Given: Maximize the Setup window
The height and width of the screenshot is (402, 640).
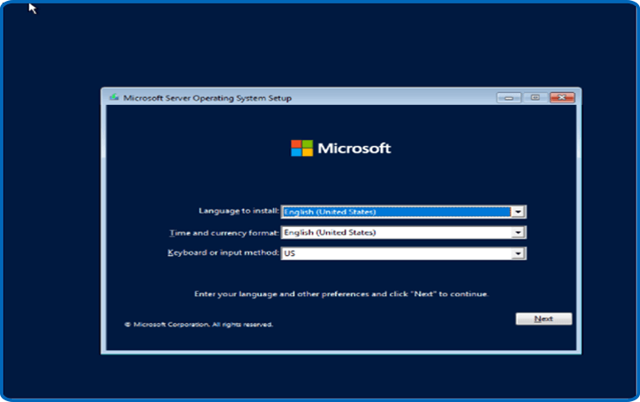Looking at the screenshot, I should pyautogui.click(x=535, y=97).
